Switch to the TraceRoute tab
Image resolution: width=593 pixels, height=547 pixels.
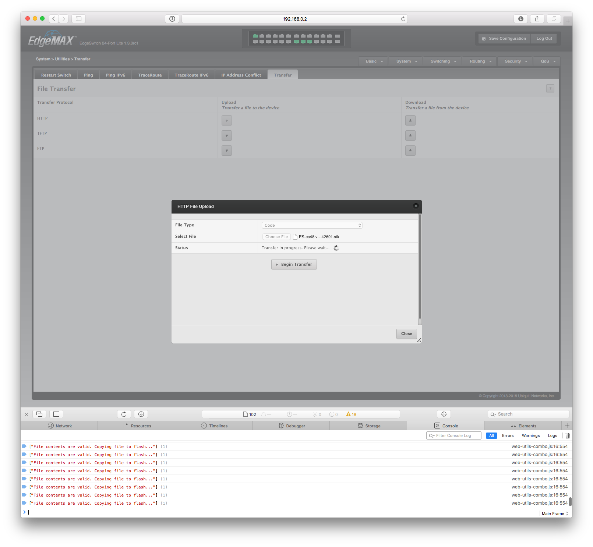click(x=150, y=75)
